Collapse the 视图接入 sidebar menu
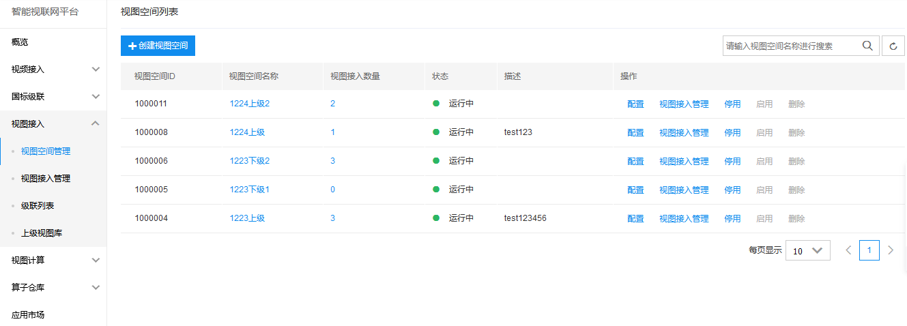Screen dimensions: 907x326 click(53, 124)
